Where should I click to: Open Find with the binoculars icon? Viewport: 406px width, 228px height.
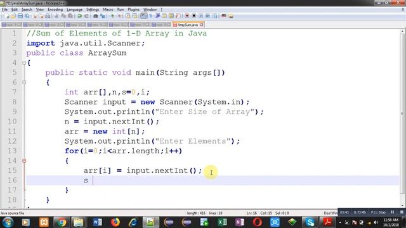[x=96, y=16]
